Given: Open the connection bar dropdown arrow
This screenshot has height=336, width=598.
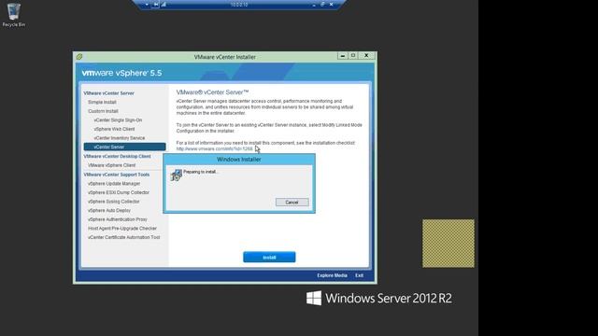Looking at the screenshot, I should point(147,5).
